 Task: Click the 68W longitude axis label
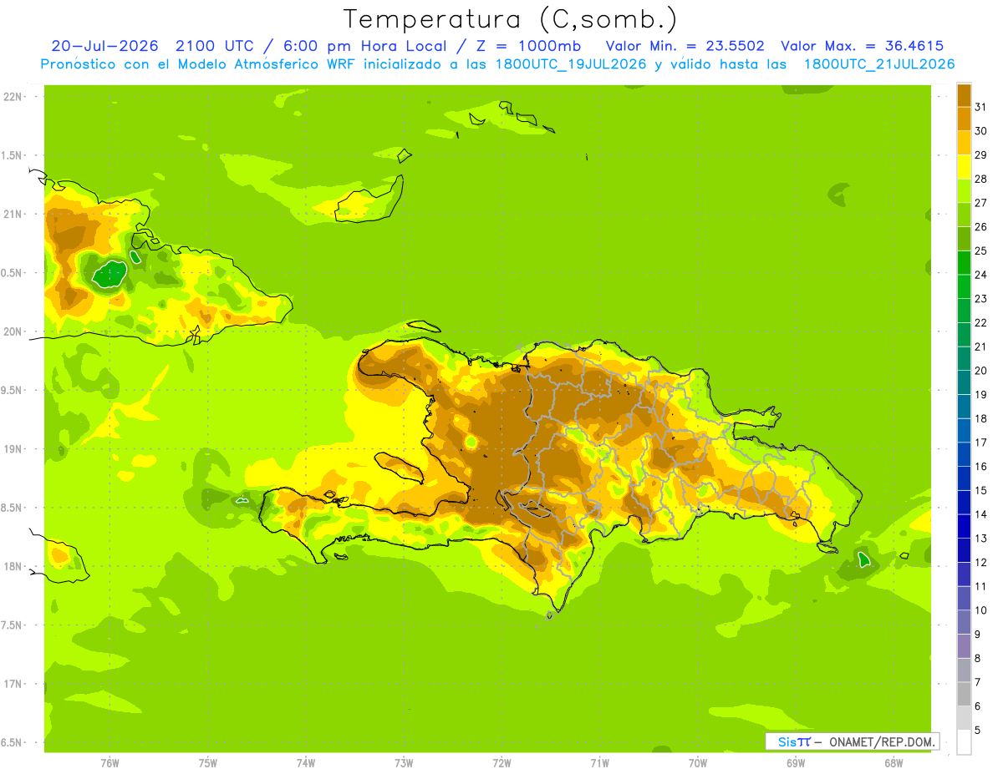point(894,763)
